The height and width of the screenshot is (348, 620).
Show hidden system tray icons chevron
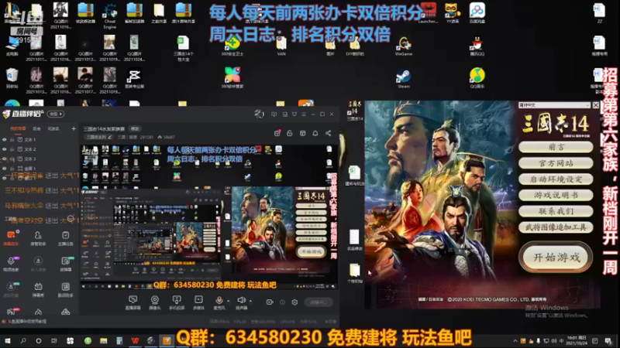click(515, 341)
